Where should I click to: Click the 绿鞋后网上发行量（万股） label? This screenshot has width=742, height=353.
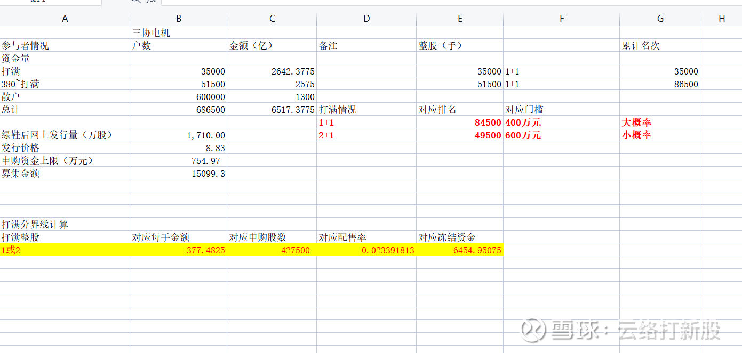click(65, 135)
